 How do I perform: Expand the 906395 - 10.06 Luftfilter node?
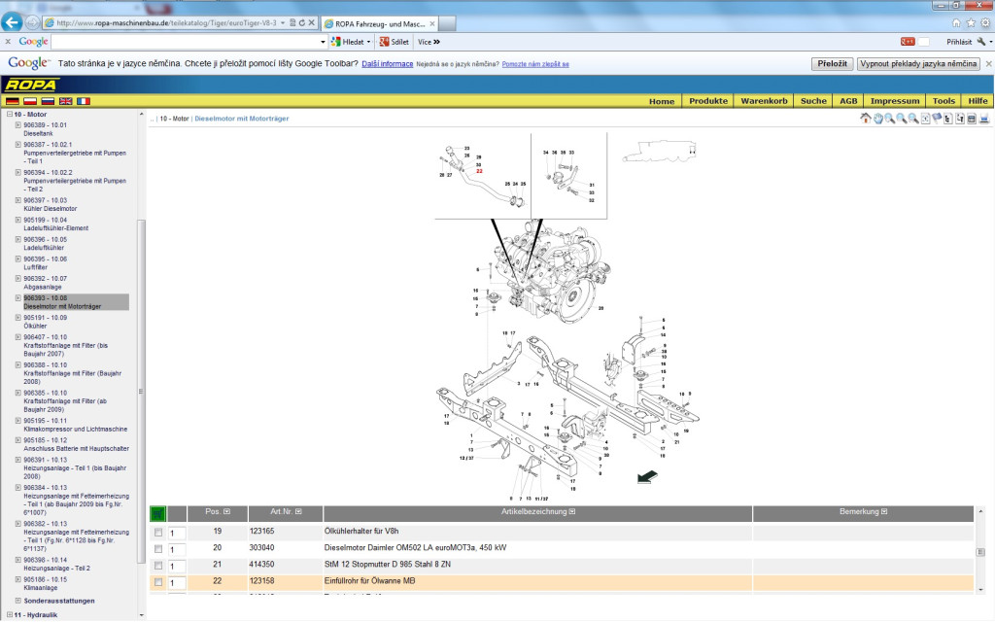(x=18, y=259)
